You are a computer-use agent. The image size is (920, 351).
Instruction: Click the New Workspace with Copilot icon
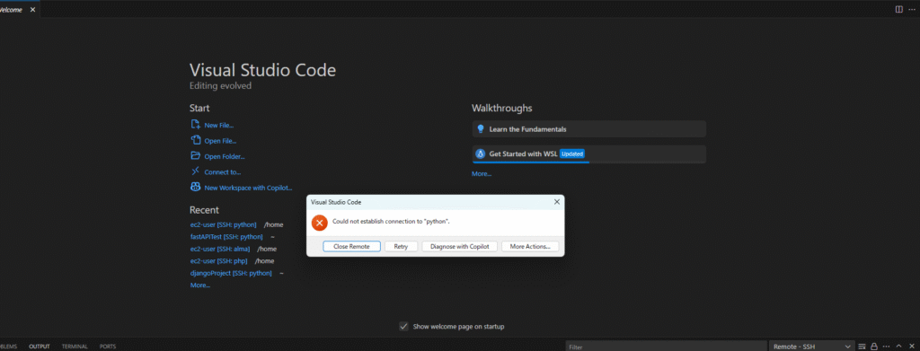pos(195,187)
